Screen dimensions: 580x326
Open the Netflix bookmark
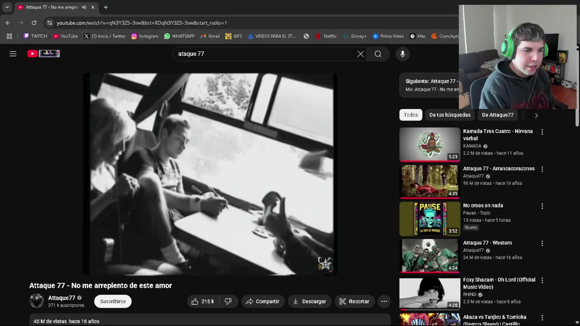pos(326,36)
